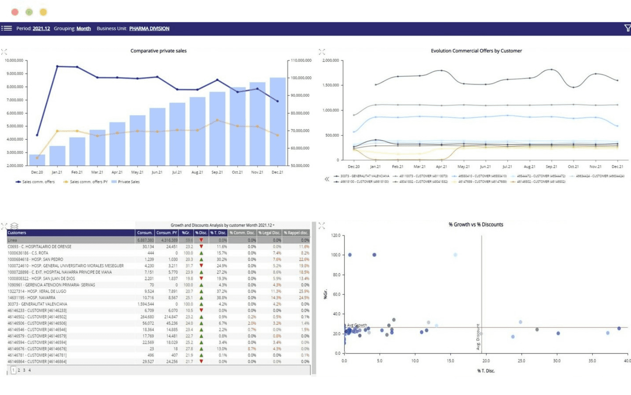Click the filter funnel icon
631x395 pixels.
627,28
